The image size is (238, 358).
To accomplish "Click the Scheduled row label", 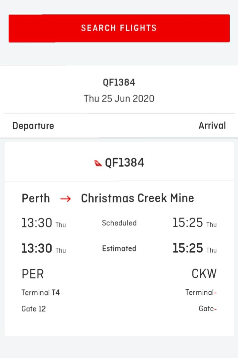I will (119, 223).
